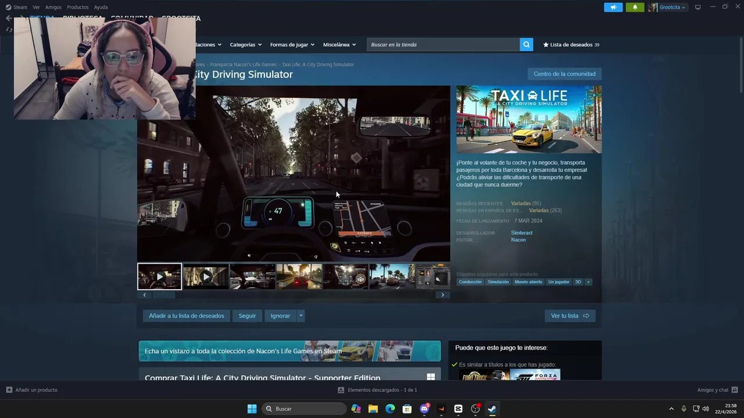
Task: Click the Ver tu lista button
Action: 570,316
